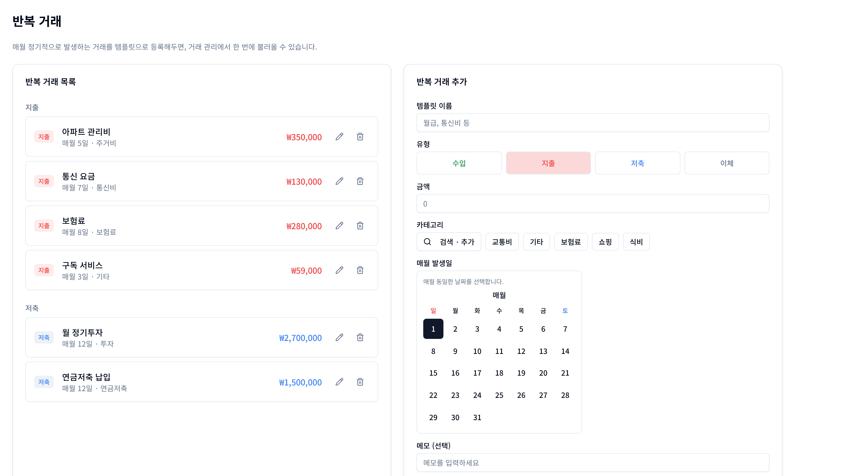Edit the 아파트 관리비 recurring transaction
The image size is (861, 476).
click(340, 137)
